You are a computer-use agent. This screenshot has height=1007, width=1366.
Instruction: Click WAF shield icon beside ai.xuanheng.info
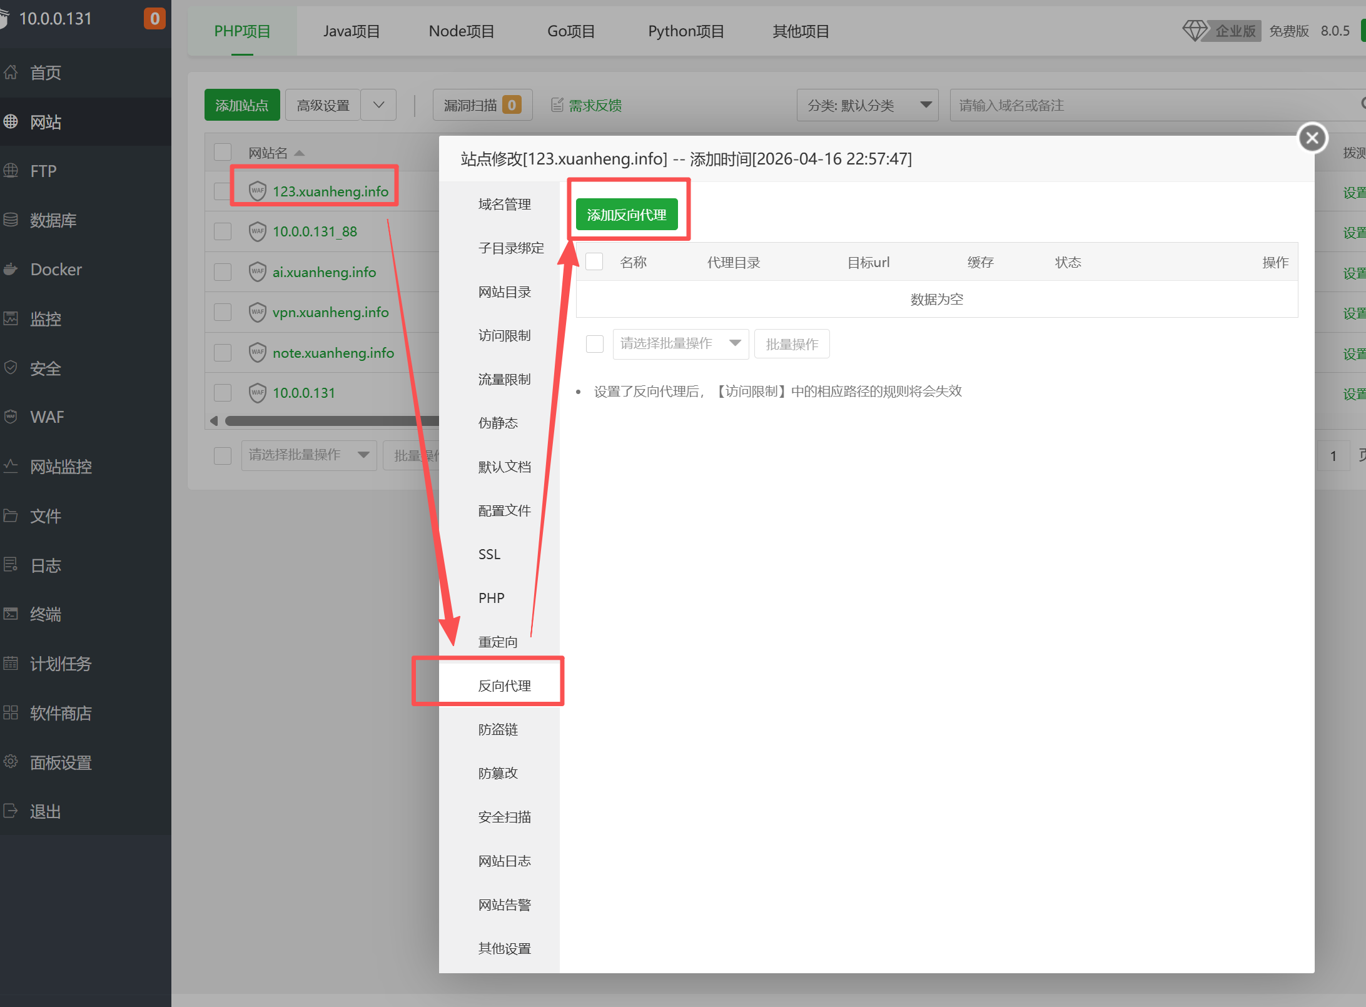point(257,272)
